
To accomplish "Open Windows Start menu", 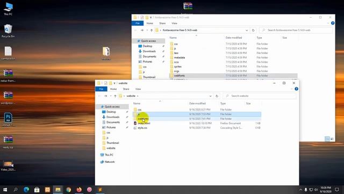I will point(5,190).
